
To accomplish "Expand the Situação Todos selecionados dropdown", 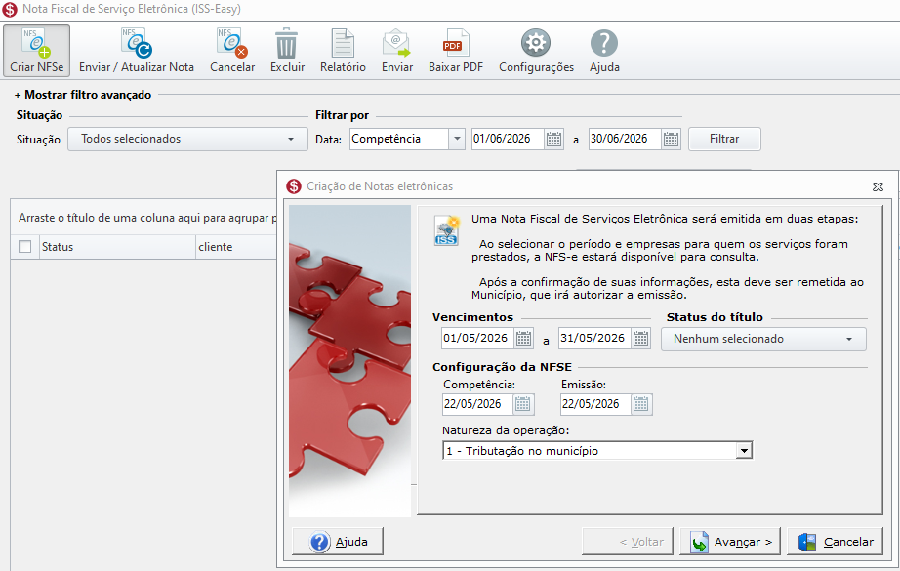I will coord(187,139).
